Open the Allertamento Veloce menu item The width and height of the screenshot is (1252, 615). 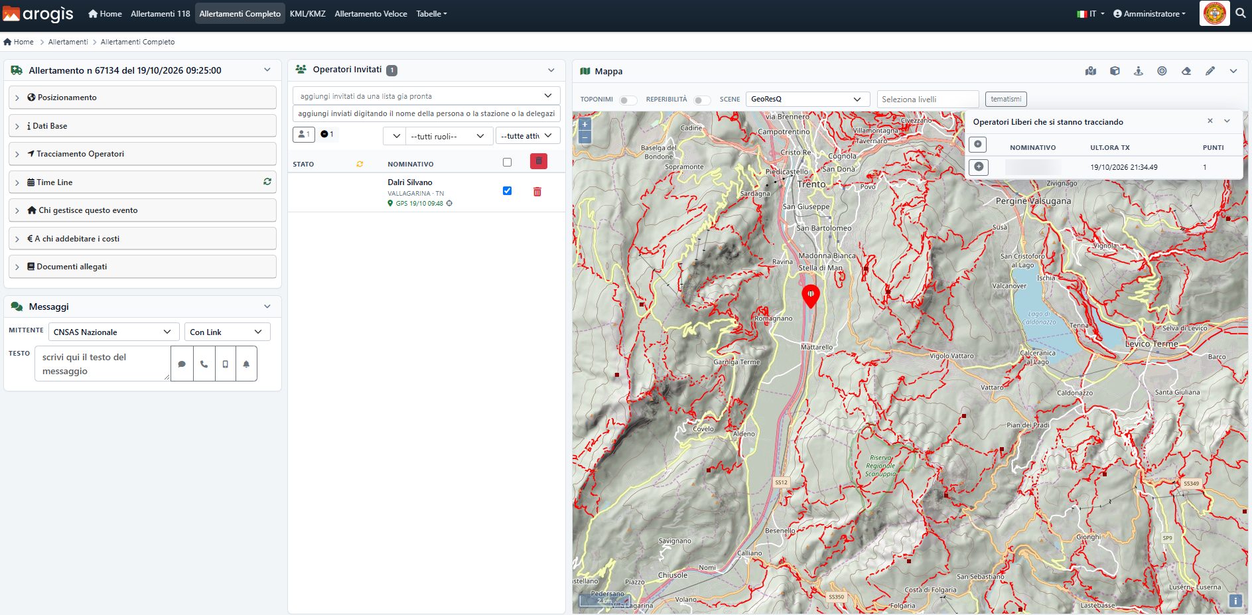pyautogui.click(x=371, y=13)
